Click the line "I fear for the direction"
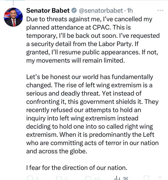The height and width of the screenshot is (180, 168). point(77,168)
